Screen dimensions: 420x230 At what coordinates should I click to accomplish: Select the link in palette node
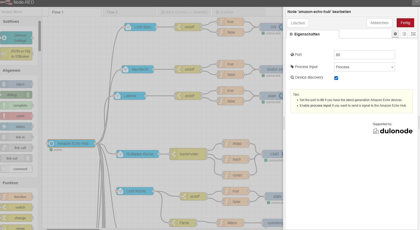click(16, 137)
